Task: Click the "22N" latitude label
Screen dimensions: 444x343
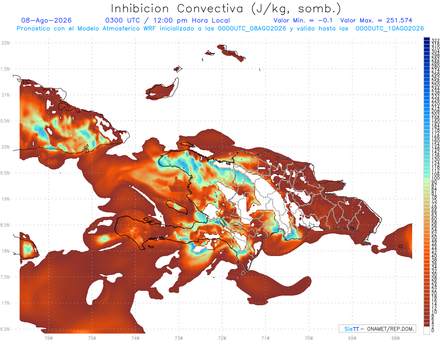Action: coord(6,43)
